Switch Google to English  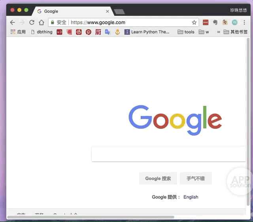pos(191,197)
